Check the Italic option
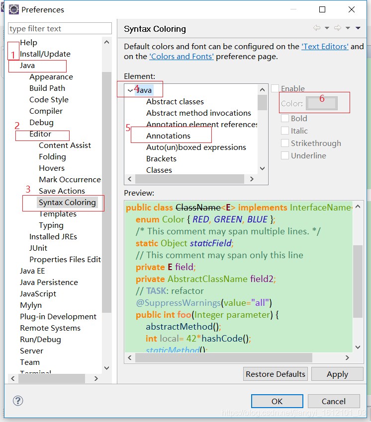 [x=285, y=131]
